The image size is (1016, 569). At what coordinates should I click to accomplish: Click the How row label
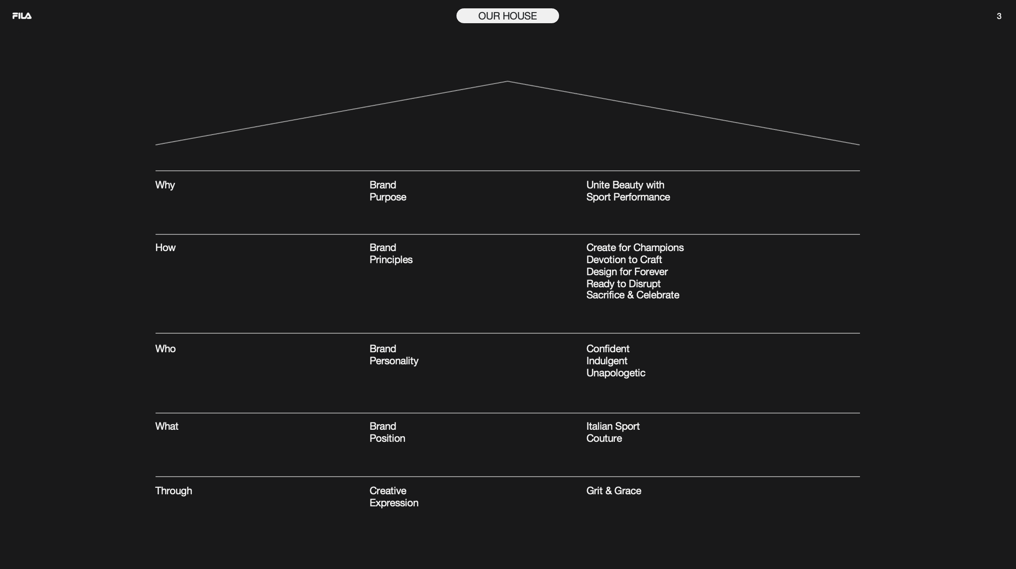point(165,247)
